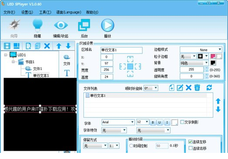Open the 语言(Language) menu
Screen dimensions: 228x159
69,12
